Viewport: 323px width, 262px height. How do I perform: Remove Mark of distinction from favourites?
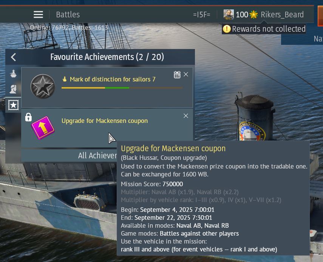coord(186,74)
